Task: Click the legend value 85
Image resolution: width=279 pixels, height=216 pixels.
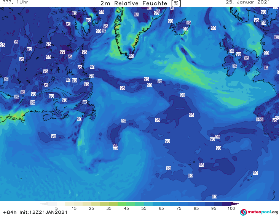Action: click(196, 208)
